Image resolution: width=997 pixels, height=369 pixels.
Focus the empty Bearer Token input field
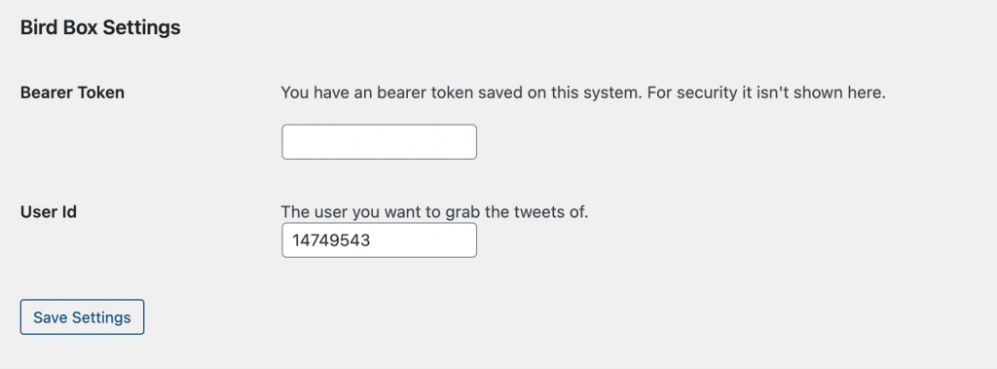pos(379,142)
